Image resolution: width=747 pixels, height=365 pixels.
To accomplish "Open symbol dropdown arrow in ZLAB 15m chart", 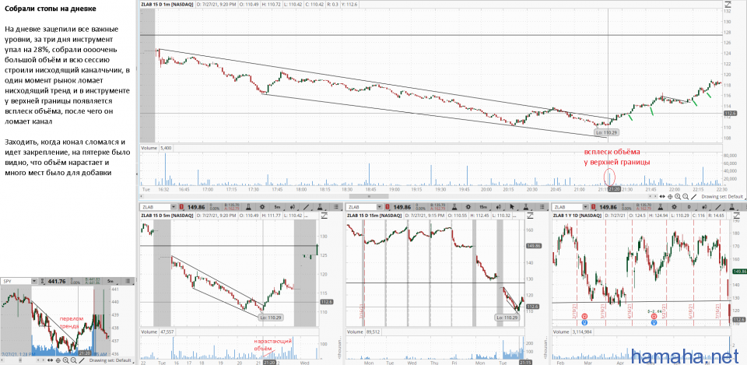I will point(380,207).
